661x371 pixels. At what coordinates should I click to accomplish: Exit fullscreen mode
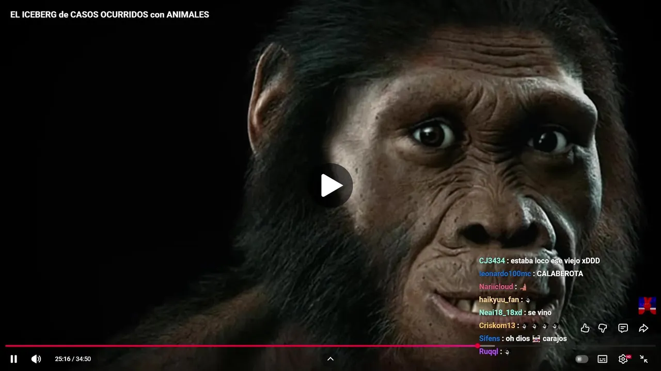coord(644,359)
